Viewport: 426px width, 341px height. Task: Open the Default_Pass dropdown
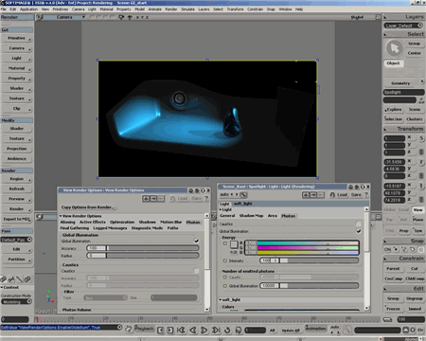coord(16,240)
